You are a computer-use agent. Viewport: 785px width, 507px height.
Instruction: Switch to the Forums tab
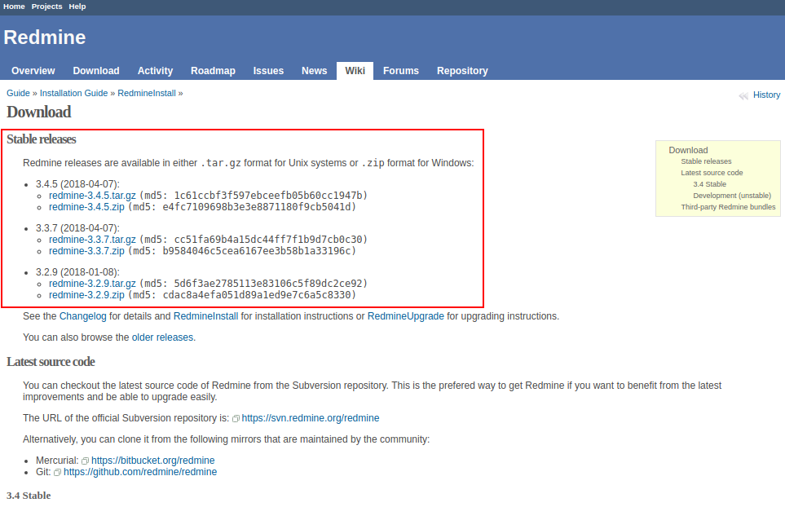pos(401,71)
